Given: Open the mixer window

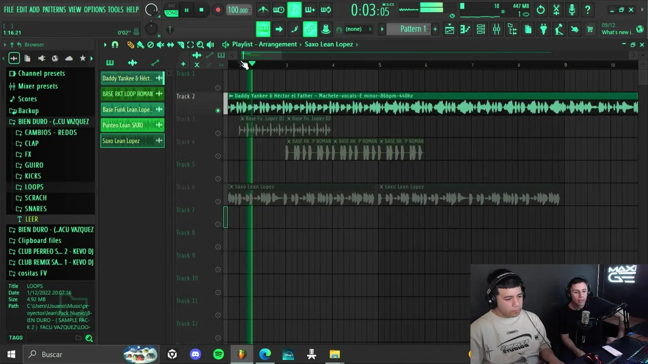Looking at the screenshot, I should point(497,29).
